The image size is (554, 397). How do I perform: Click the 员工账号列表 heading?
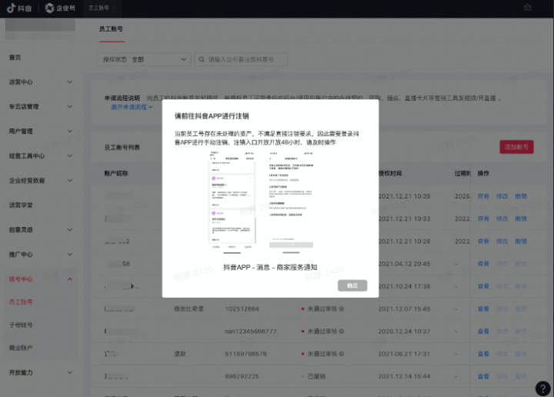point(122,147)
